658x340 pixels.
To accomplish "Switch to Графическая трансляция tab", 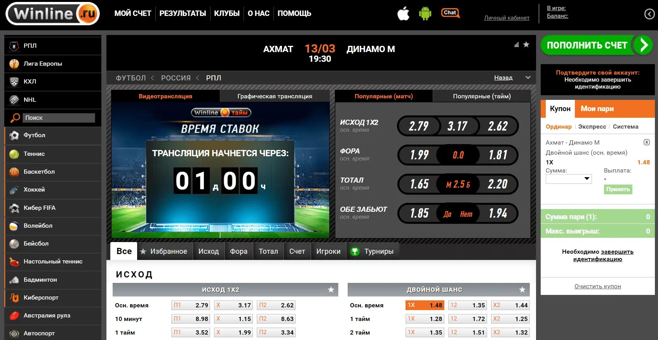I will click(x=275, y=96).
